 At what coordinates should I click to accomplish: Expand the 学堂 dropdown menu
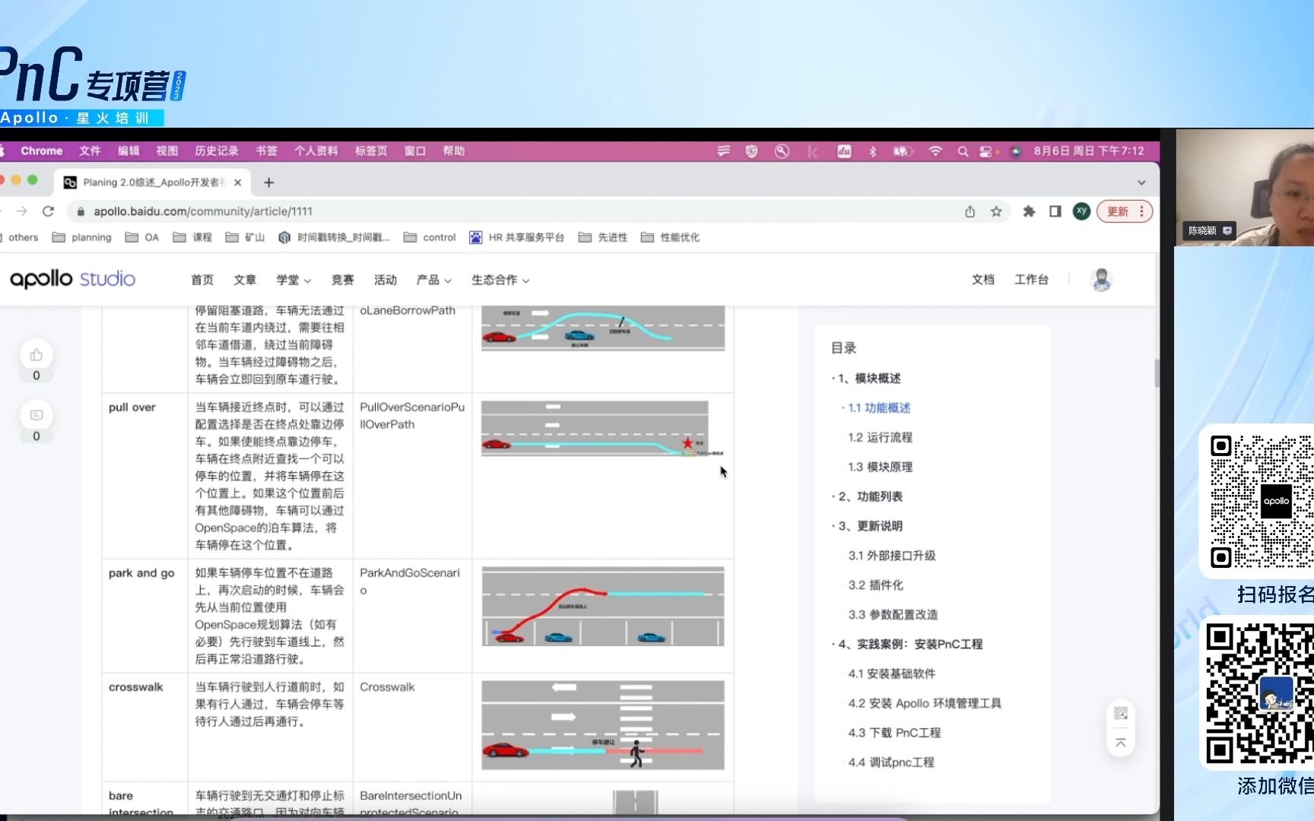[x=294, y=280]
